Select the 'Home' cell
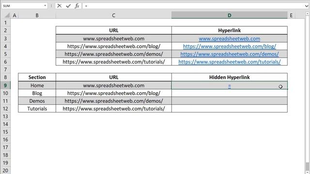This screenshot has height=174, width=310. coord(37,85)
